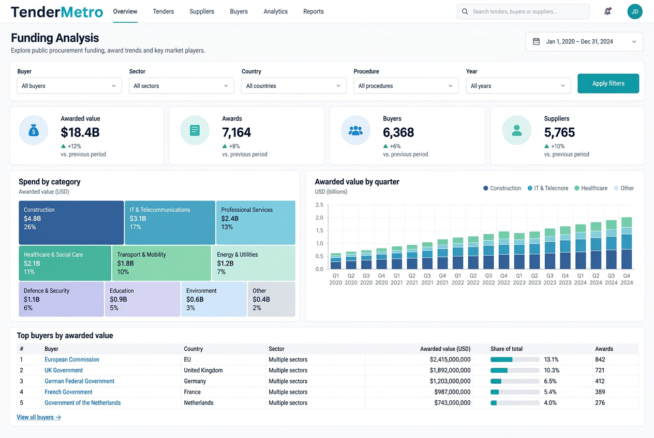Screen dimensions: 654x438
Task: Click the 4.0% share progress bar
Action: pos(514,403)
